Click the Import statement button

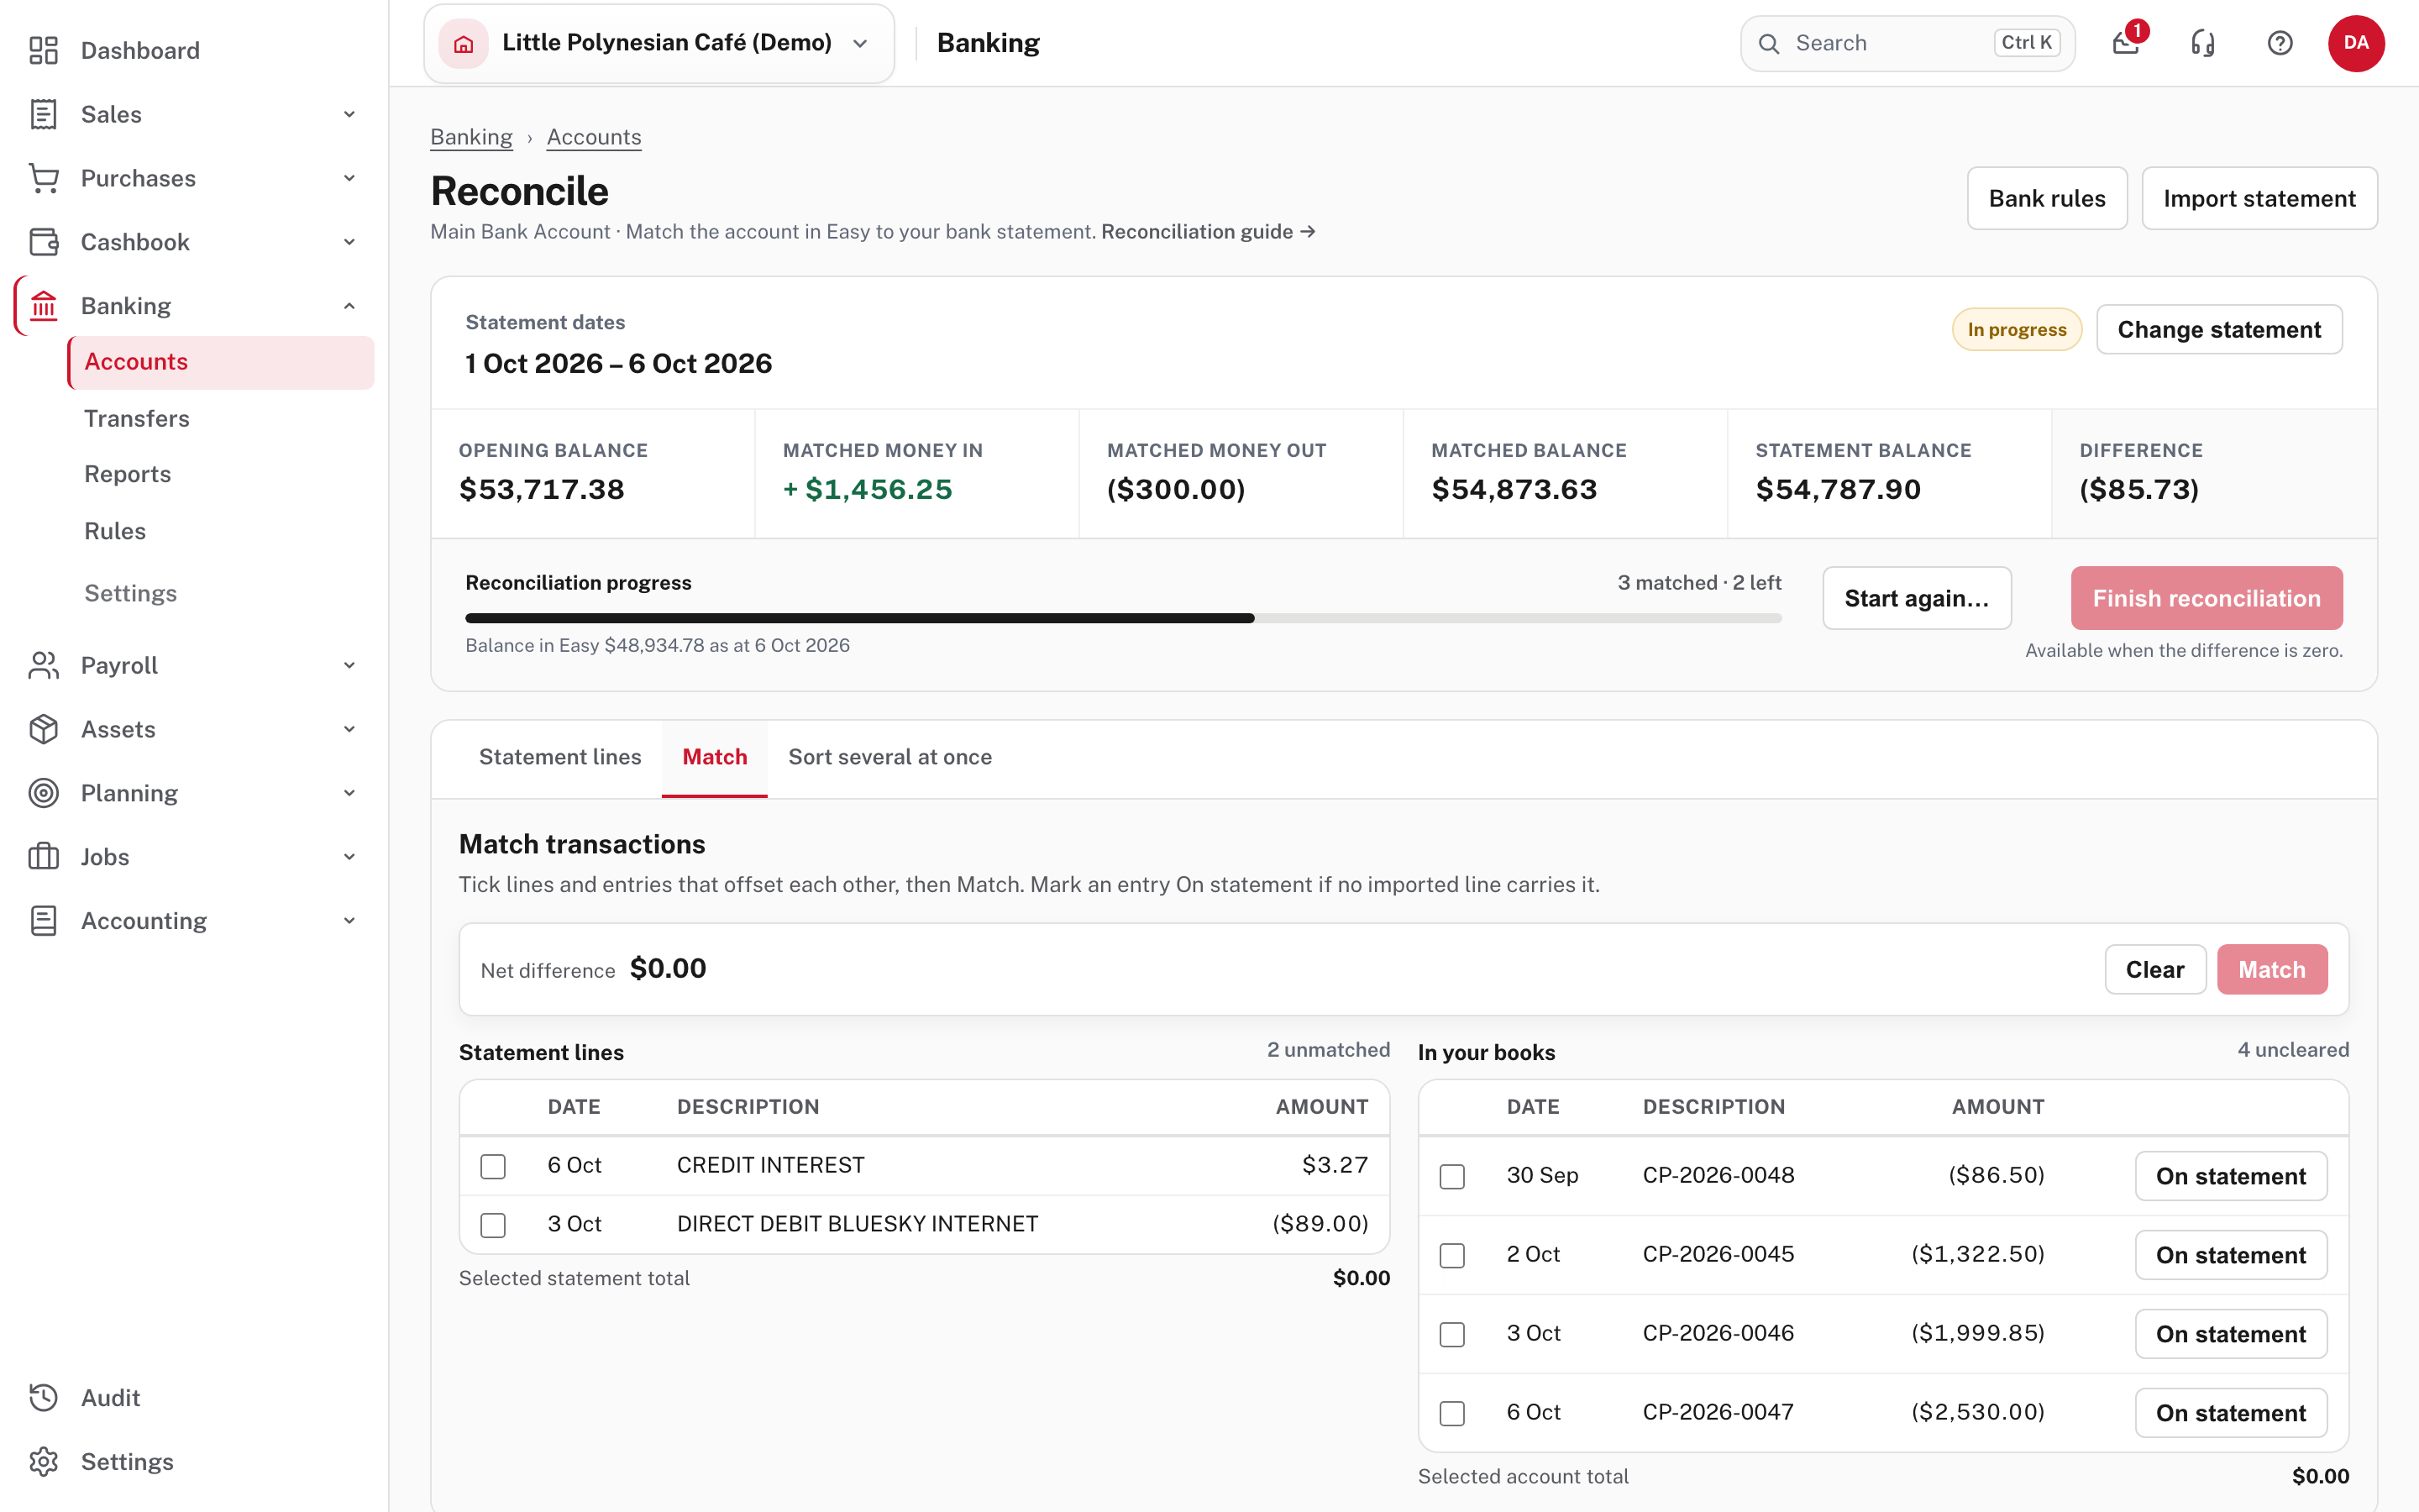(x=2259, y=198)
